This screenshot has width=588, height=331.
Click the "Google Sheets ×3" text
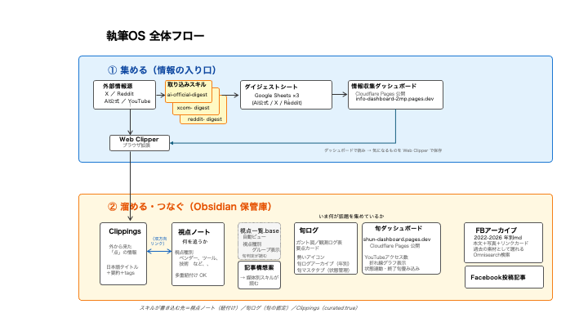click(x=277, y=96)
